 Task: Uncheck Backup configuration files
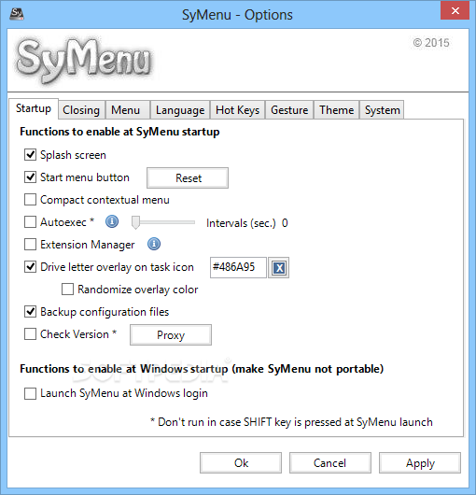point(30,312)
